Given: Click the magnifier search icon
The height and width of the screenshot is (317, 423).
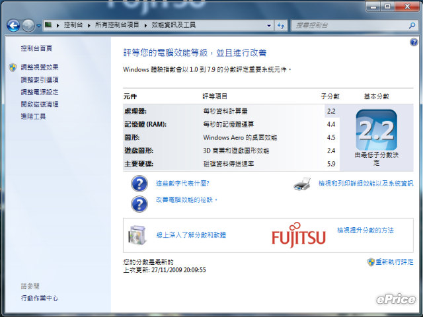Looking at the screenshot, I should 412,26.
